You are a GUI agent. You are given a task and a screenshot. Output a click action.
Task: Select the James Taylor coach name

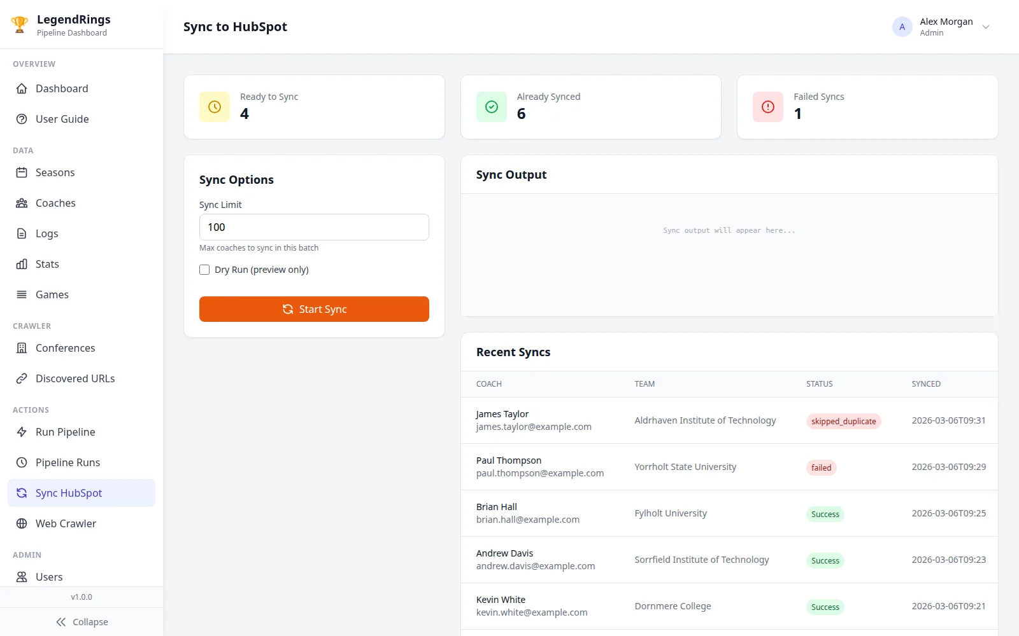click(x=502, y=414)
